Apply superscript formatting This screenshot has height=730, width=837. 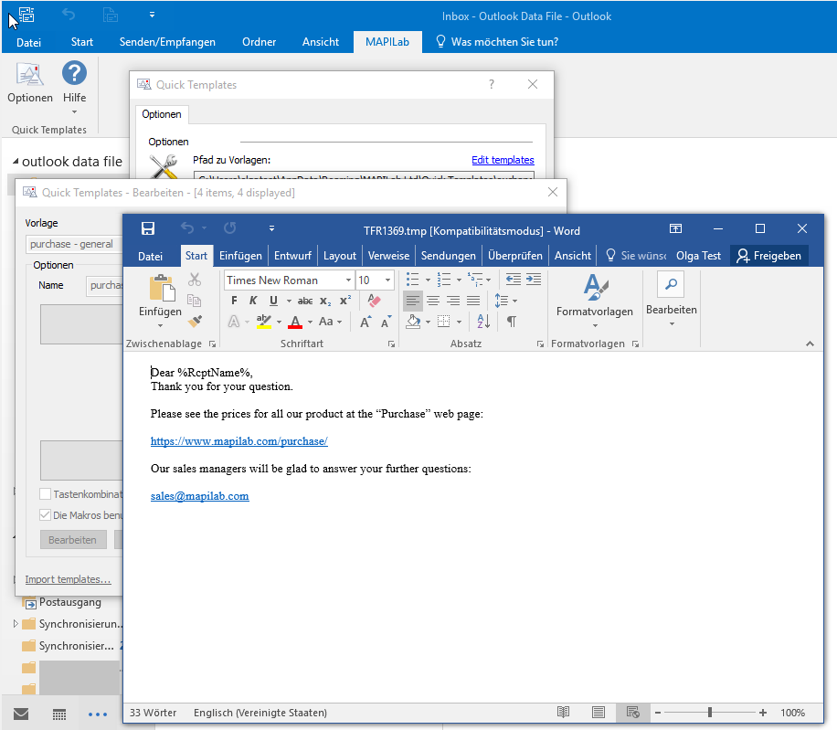click(344, 301)
